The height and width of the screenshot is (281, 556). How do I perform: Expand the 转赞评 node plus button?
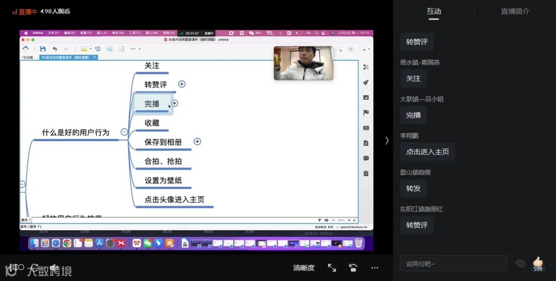tap(182, 84)
